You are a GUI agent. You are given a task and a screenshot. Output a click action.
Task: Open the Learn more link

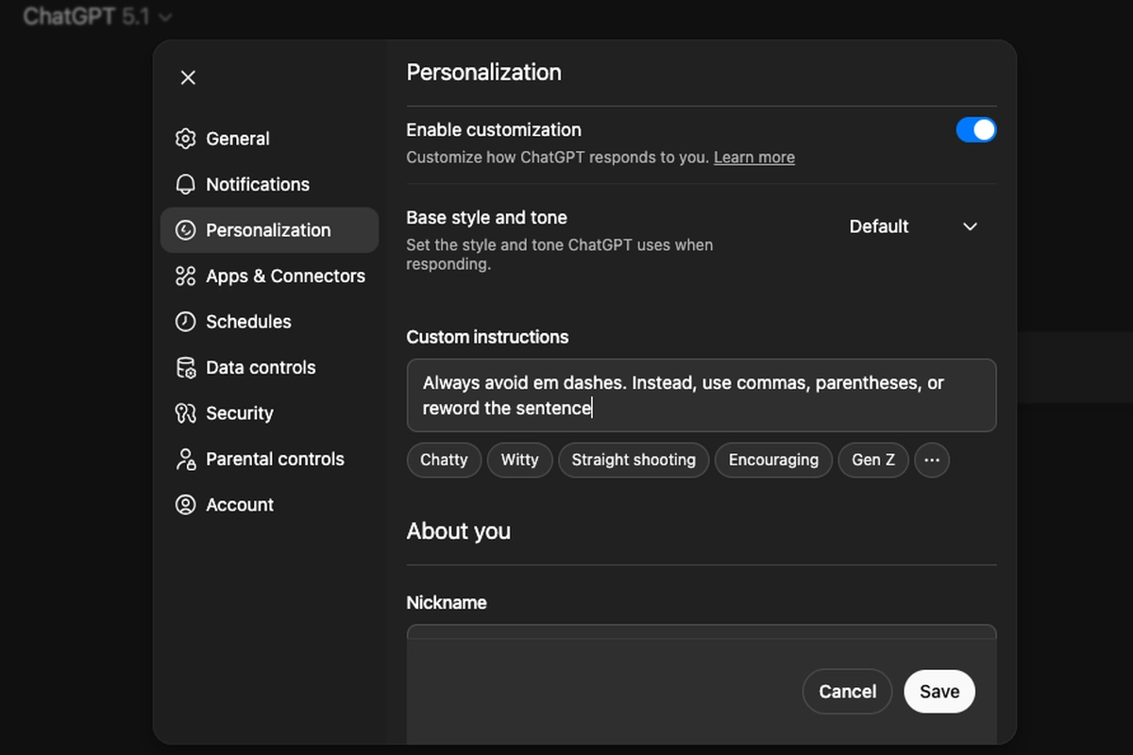753,158
